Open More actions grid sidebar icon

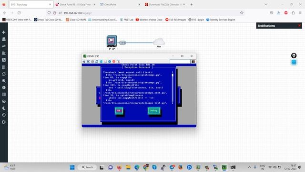click(4, 67)
